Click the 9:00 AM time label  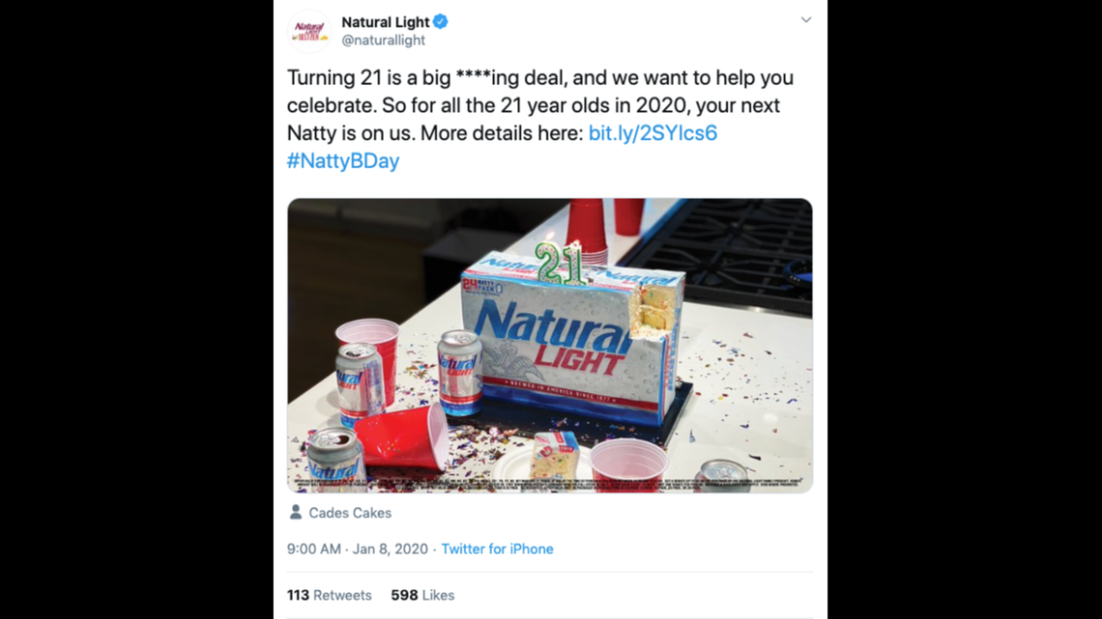(313, 549)
